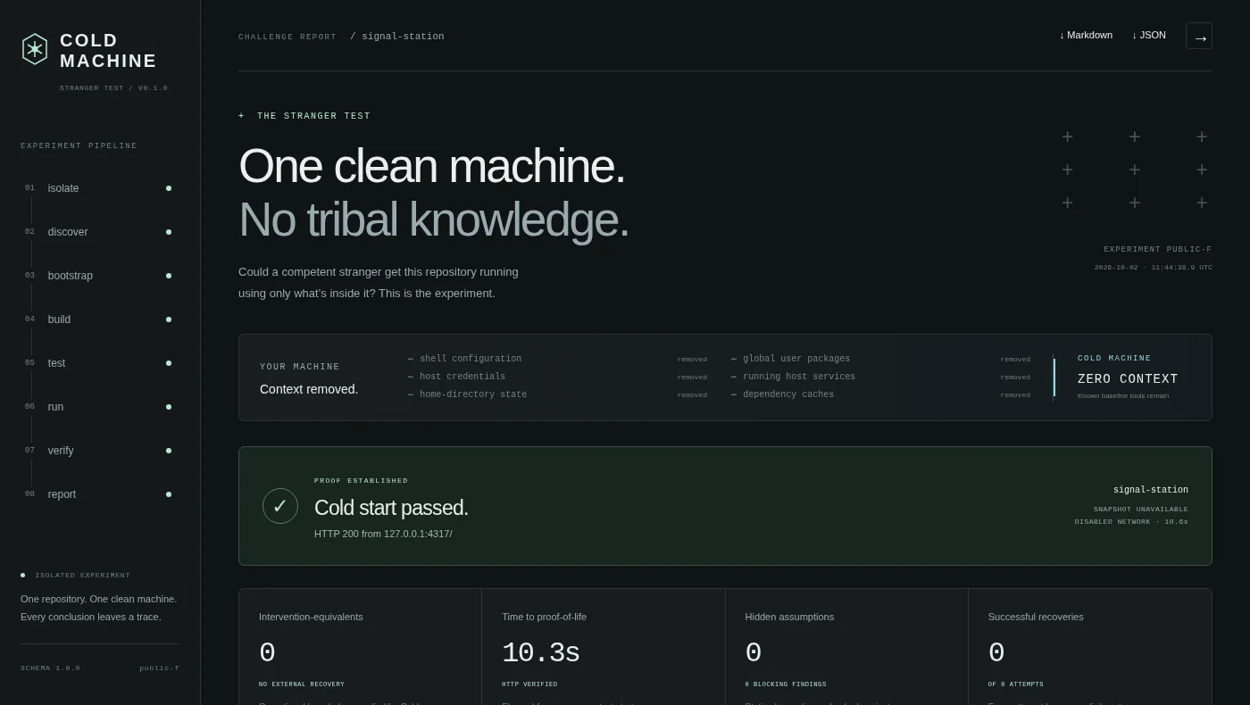This screenshot has width=1250, height=705.
Task: Click the 'global user packages' row
Action: click(880, 359)
